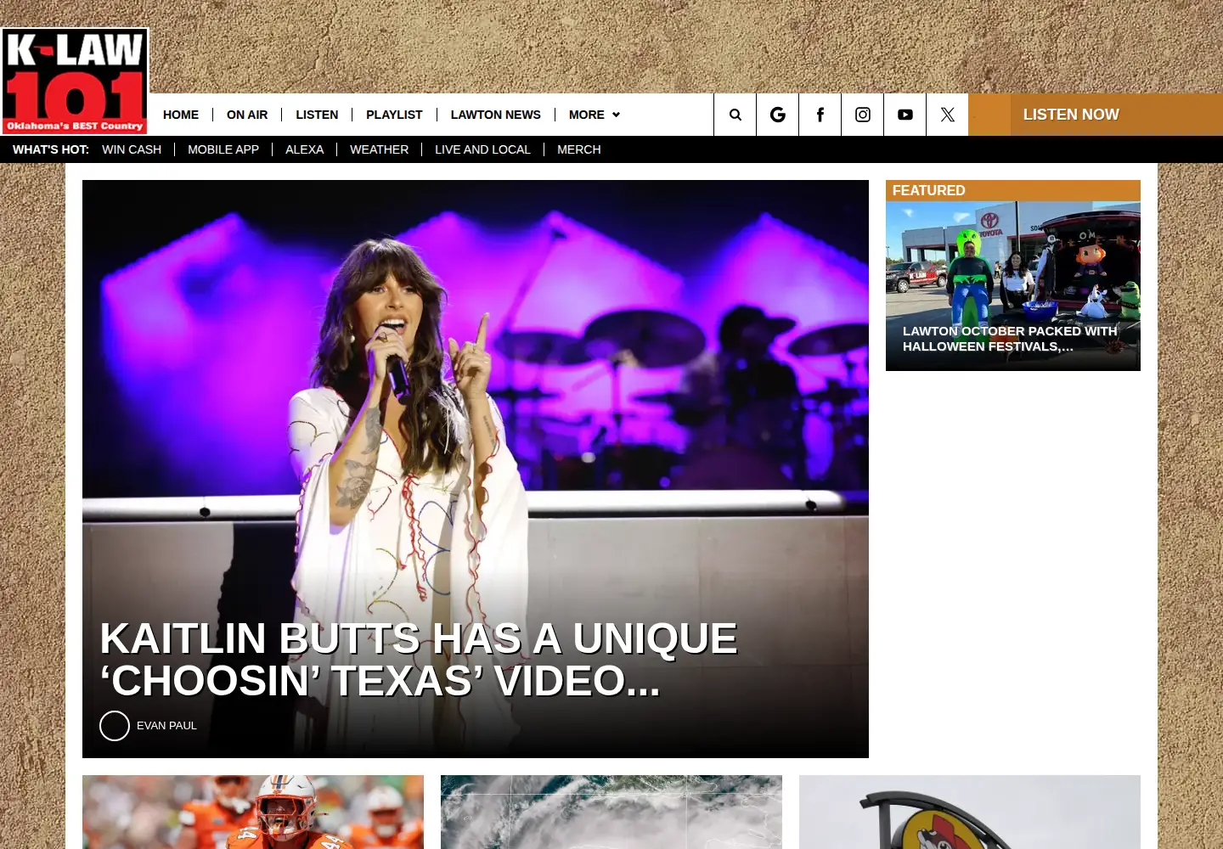The image size is (1223, 849).
Task: Open the Buc-ee's sign story thumbnail
Action: point(970,812)
